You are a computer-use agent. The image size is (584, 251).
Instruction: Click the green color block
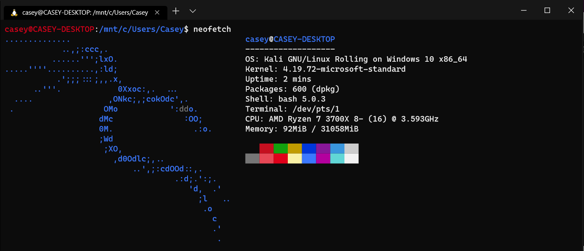tap(281, 149)
